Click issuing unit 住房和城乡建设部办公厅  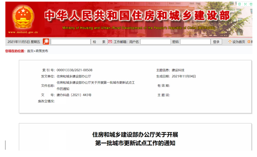click(x=74, y=76)
